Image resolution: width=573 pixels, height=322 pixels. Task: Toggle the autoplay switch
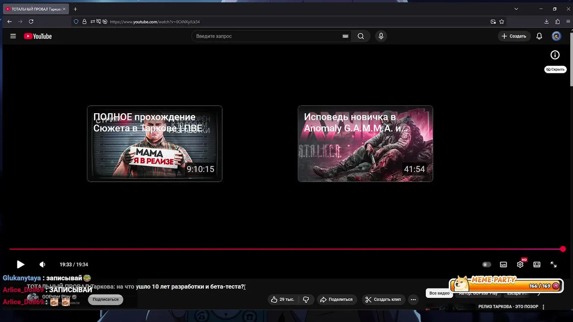[487, 264]
